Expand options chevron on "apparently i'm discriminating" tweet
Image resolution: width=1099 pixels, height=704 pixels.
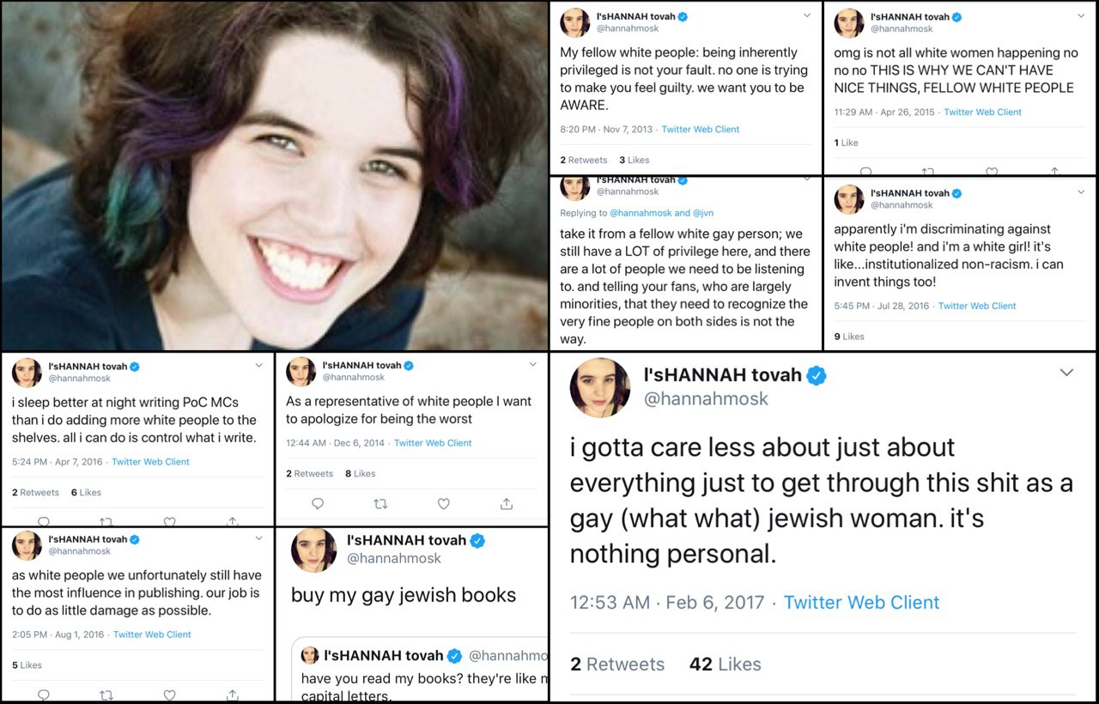tap(1081, 192)
